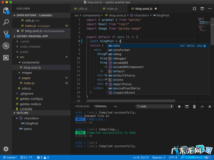This screenshot has width=214, height=160.
Task: Open the Debug view in activity bar
Action: (x=6, y=46)
